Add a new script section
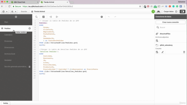 click(x=16, y=17)
